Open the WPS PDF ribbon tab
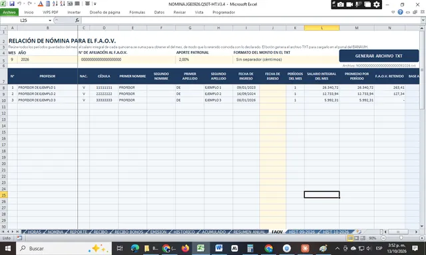This screenshot has height=255, width=426. point(51,13)
